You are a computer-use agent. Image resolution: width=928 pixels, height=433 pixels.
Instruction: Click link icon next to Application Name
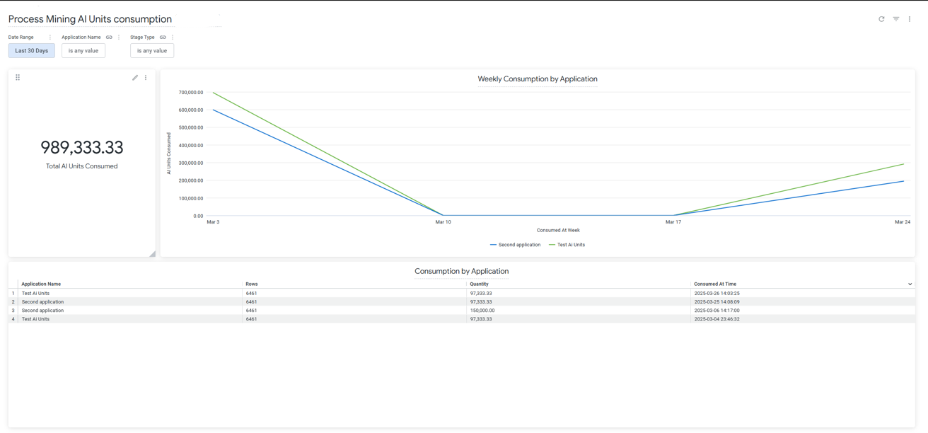109,37
